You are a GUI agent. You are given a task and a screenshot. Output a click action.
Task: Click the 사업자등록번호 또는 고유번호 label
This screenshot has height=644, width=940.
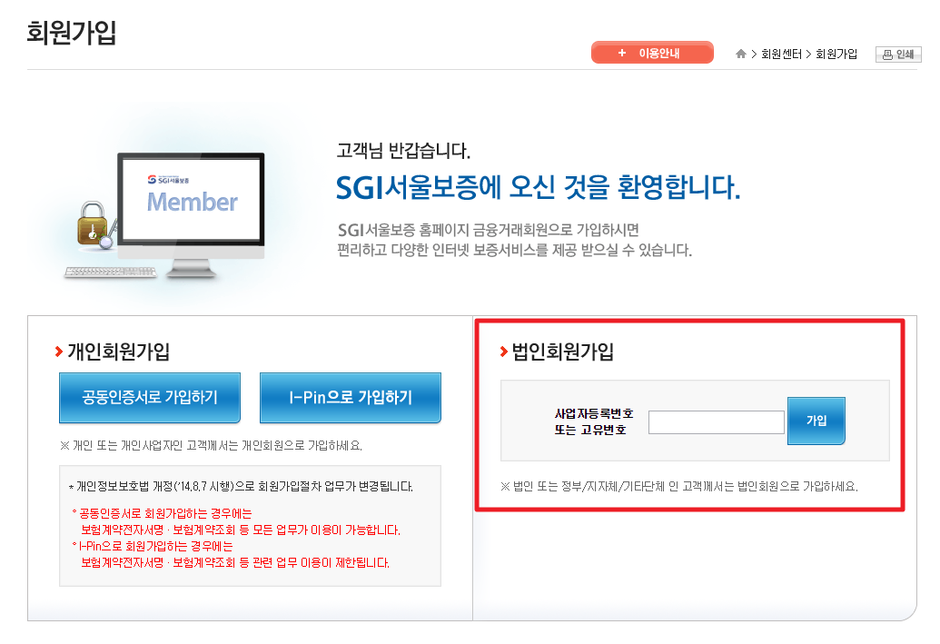coord(593,421)
